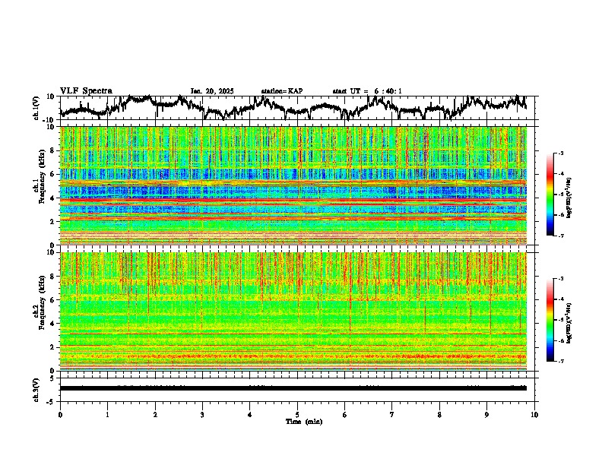This screenshot has height=465, width=602.
Task: Click inside the ch.1 spectrogram panel
Action: pos(293,185)
